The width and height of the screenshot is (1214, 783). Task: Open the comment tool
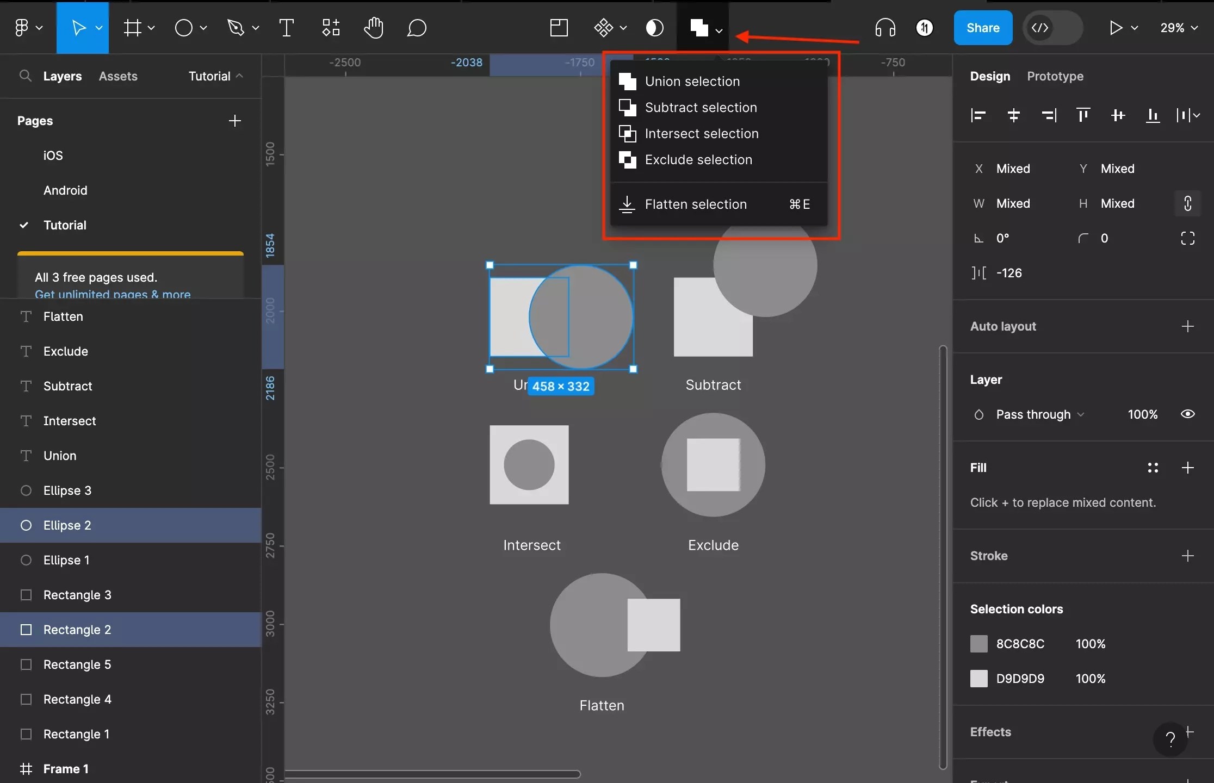[417, 27]
